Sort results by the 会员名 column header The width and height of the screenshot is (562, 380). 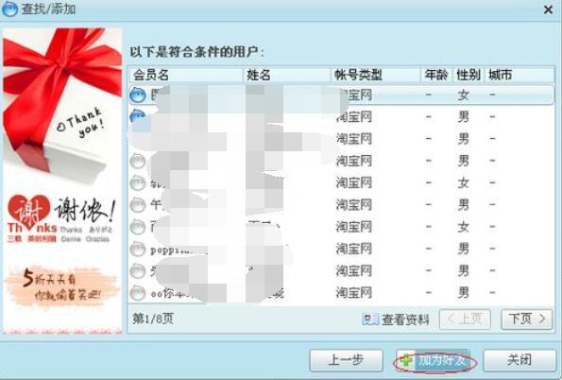tap(186, 75)
